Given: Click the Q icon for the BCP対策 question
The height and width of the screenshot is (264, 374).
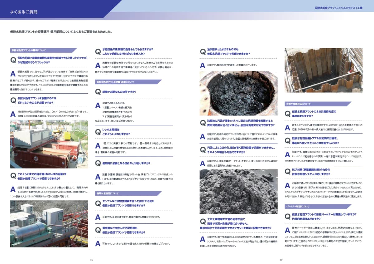Looking at the screenshot, I should coord(288,172).
